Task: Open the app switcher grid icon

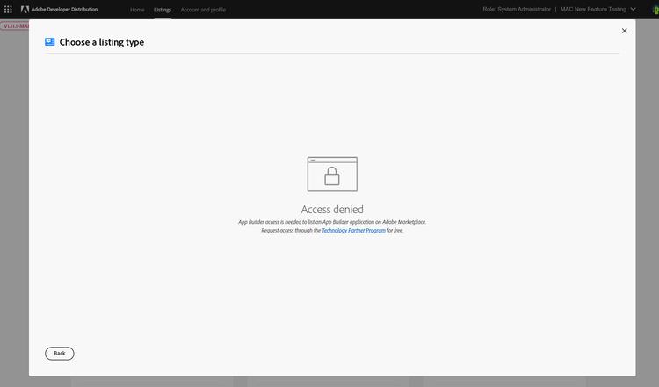Action: click(8, 9)
